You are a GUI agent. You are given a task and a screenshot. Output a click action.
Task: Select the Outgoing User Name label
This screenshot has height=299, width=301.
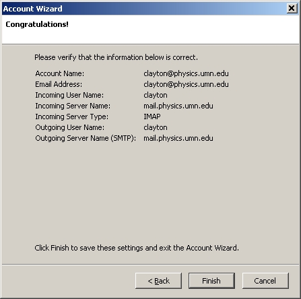click(69, 127)
